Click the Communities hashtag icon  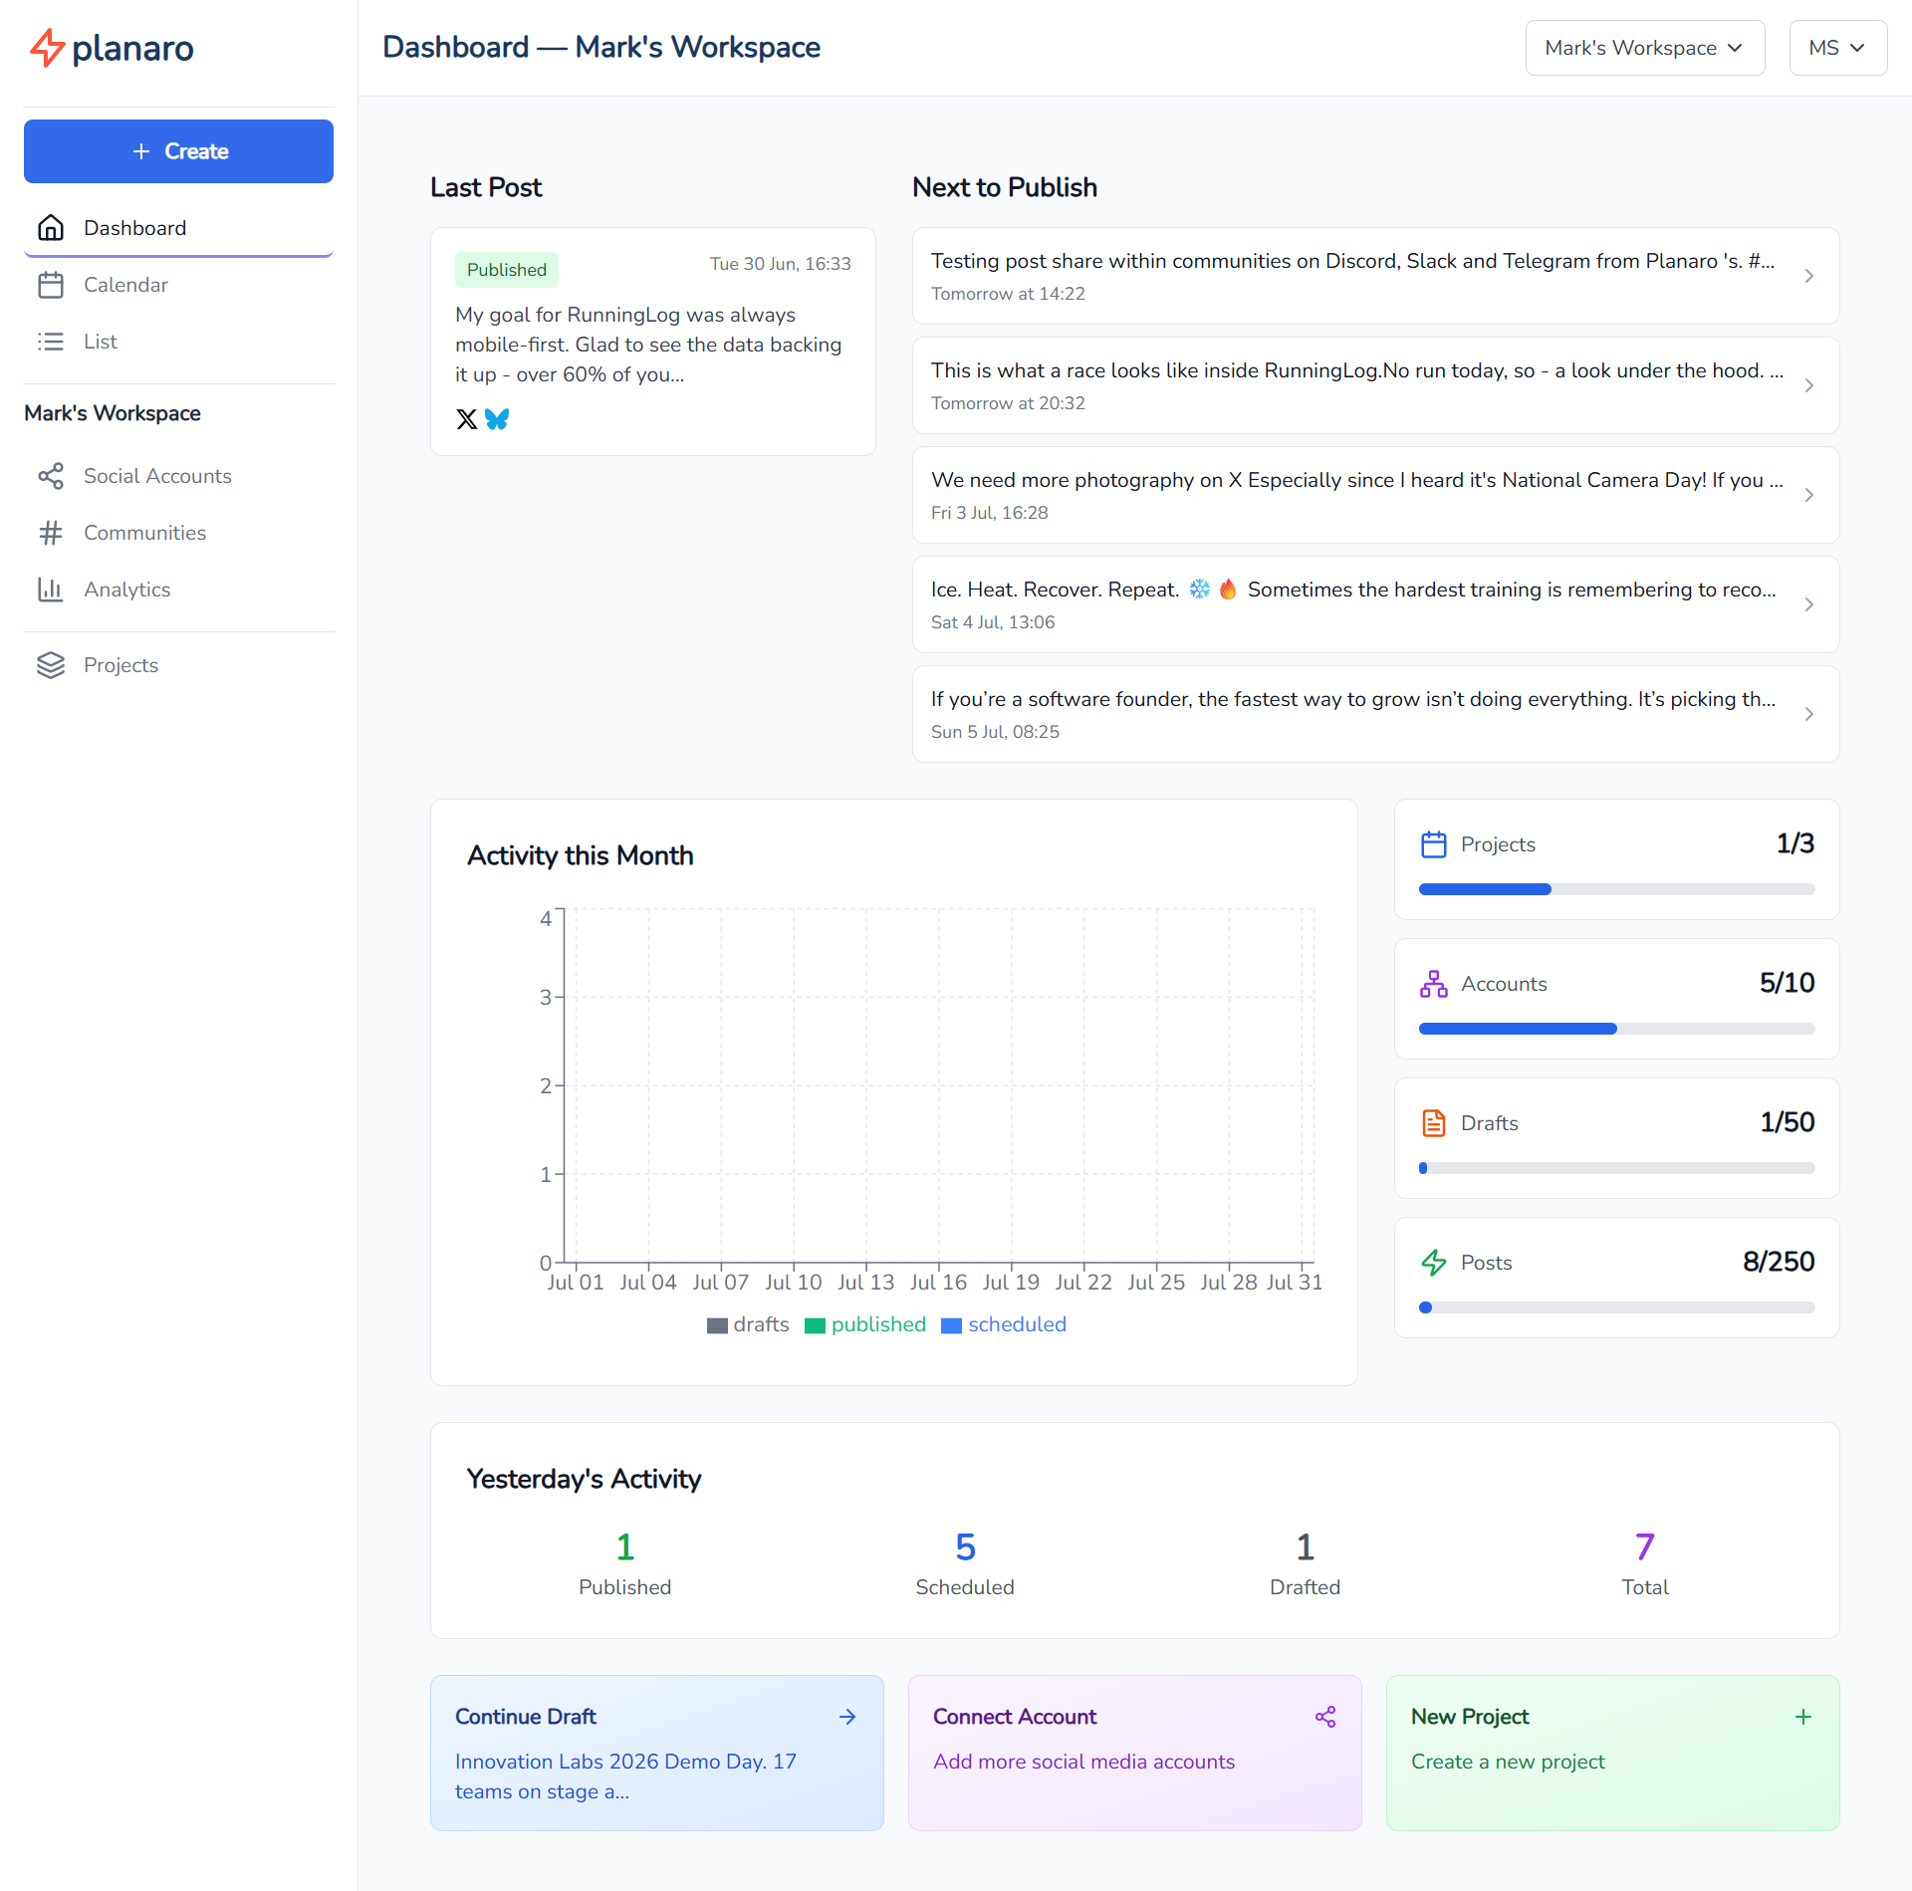point(51,533)
